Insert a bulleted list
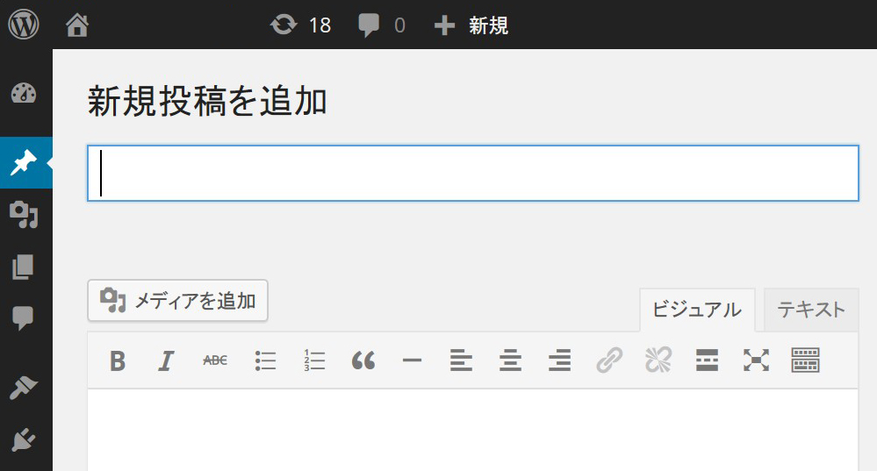Image resolution: width=877 pixels, height=471 pixels. 265,360
